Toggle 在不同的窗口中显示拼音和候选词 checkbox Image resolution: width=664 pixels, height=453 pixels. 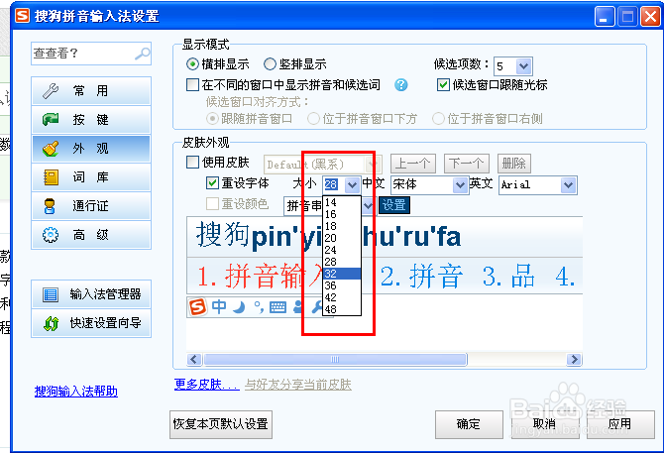click(x=192, y=84)
